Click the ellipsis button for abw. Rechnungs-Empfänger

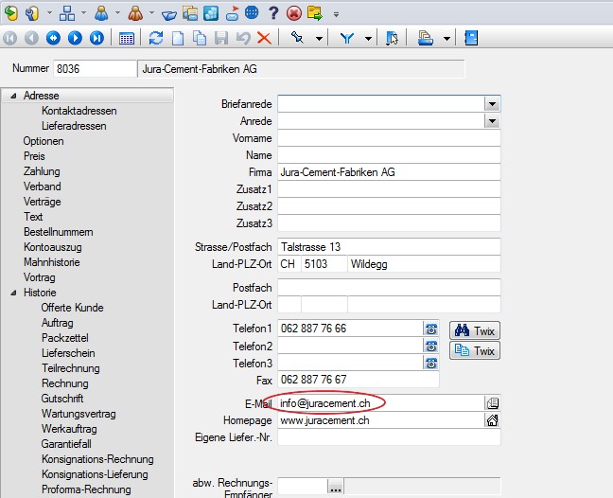(x=336, y=487)
